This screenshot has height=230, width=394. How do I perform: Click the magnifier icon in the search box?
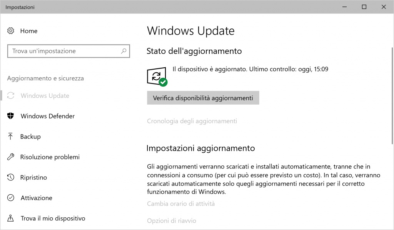[123, 51]
